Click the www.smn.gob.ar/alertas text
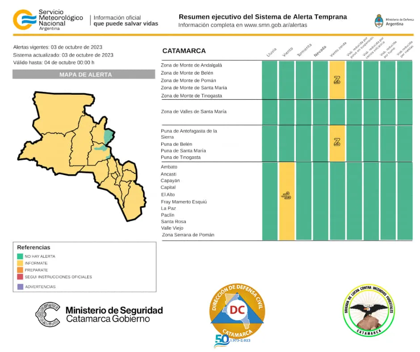 (276, 25)
